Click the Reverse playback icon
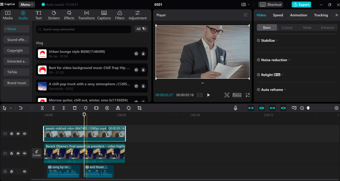 pyautogui.click(x=107, y=108)
